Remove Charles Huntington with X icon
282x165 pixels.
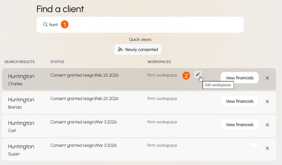[x=267, y=78]
